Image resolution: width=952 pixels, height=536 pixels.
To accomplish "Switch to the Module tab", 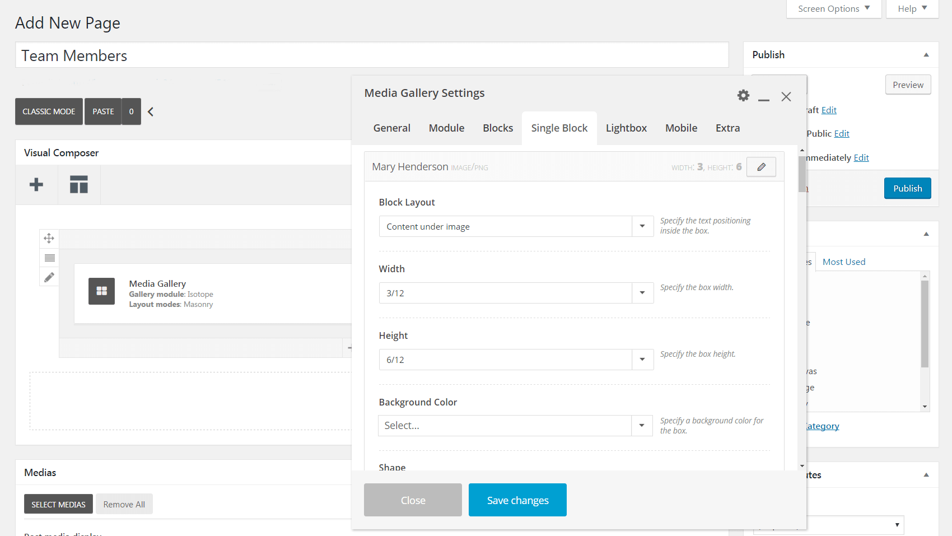I will (x=446, y=128).
